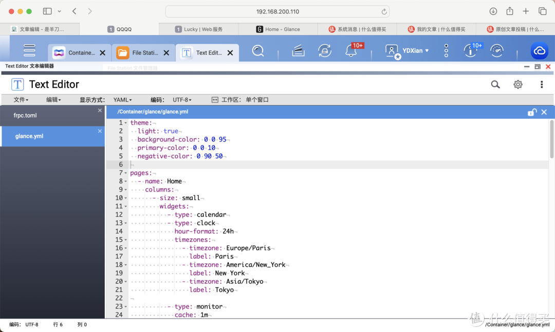Open the QNAP main hamburger menu
The width and height of the screenshot is (555, 332).
[x=29, y=50]
